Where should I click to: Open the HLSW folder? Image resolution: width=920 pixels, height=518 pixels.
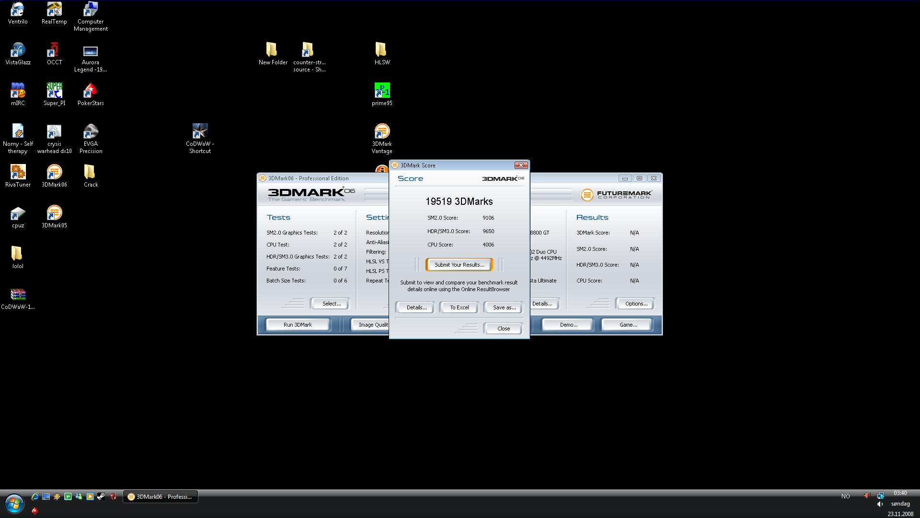[x=382, y=54]
